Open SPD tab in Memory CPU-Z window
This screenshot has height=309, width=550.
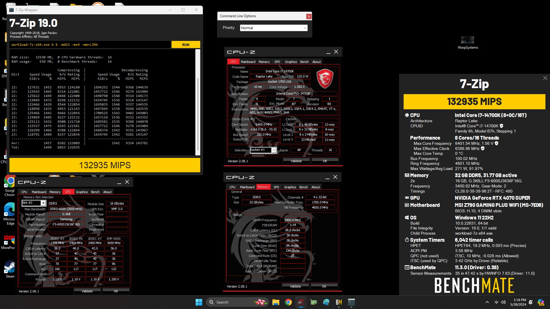[x=276, y=187]
